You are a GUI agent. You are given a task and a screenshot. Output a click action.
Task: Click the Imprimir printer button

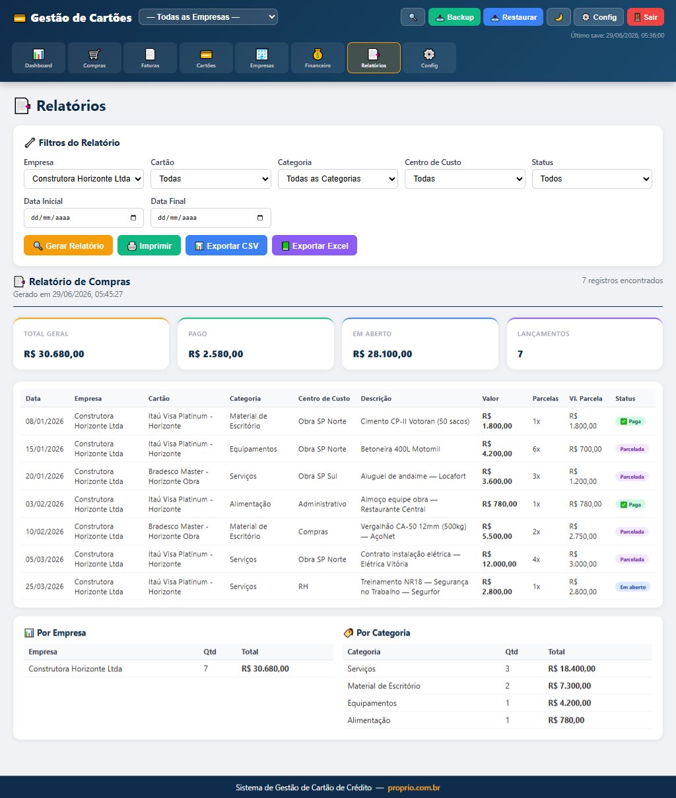coord(149,246)
